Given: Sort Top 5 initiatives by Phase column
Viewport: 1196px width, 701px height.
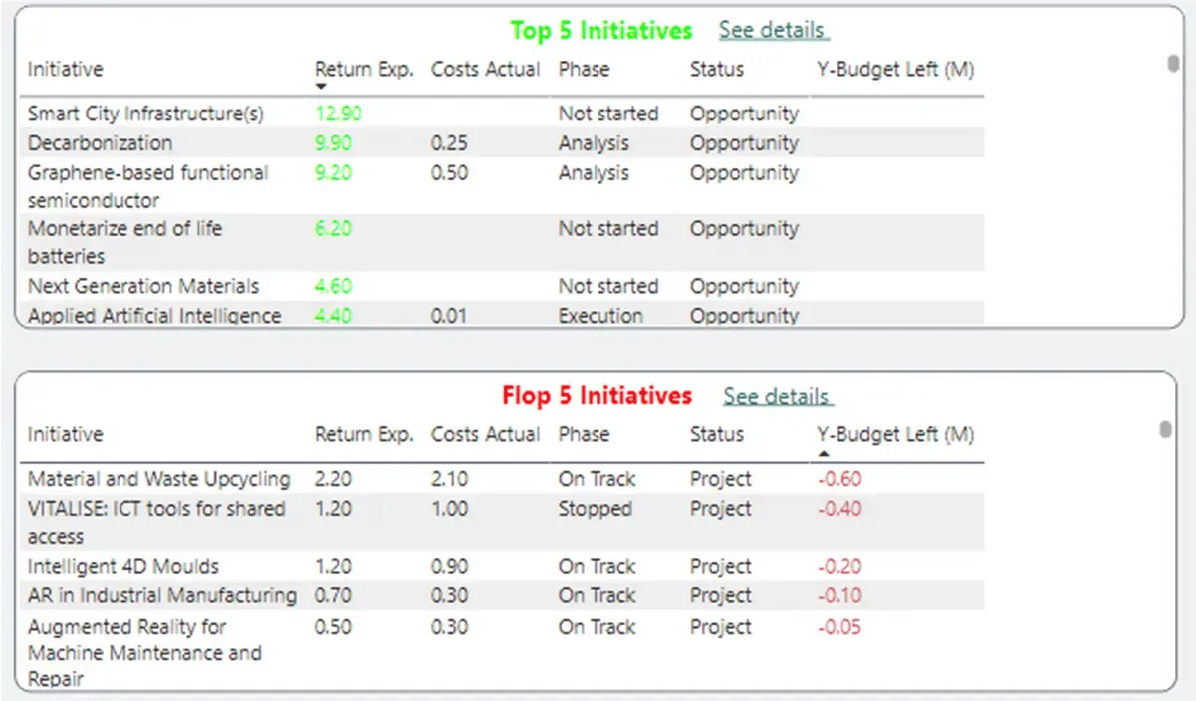Looking at the screenshot, I should pyautogui.click(x=585, y=69).
